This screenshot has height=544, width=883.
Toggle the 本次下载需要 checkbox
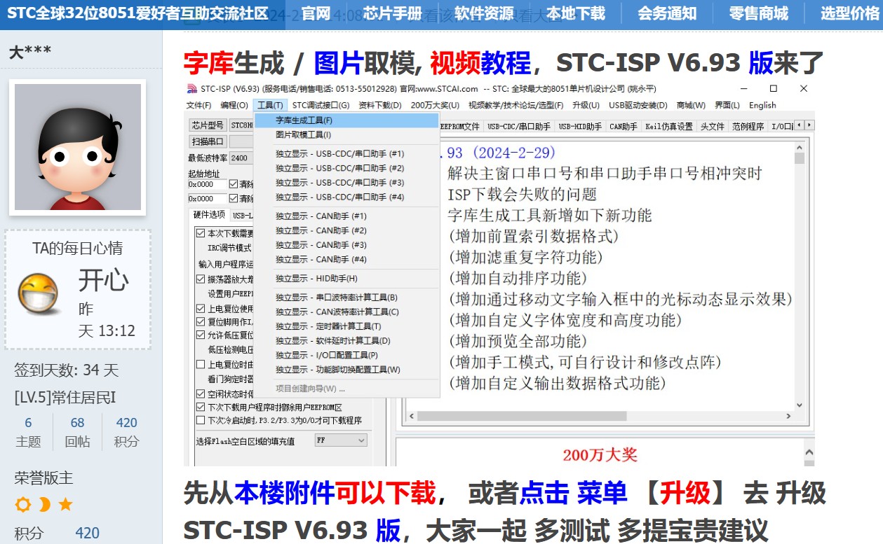[201, 233]
